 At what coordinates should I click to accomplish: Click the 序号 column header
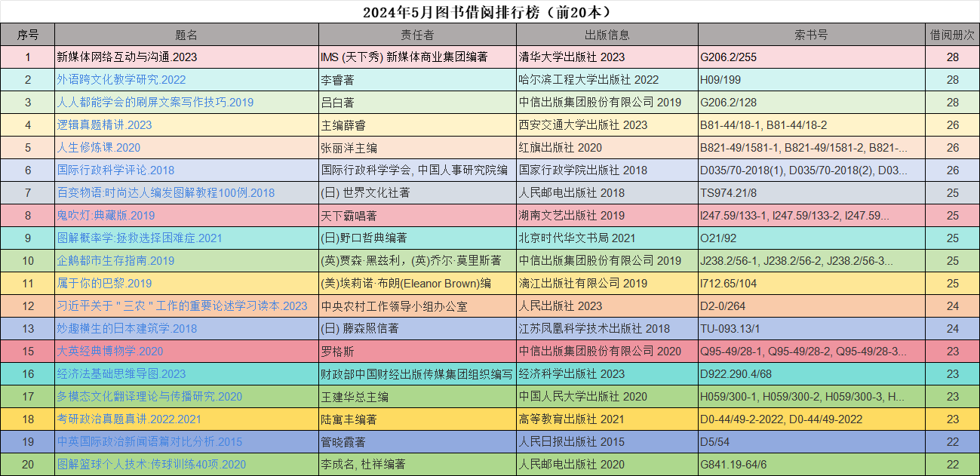(28, 35)
